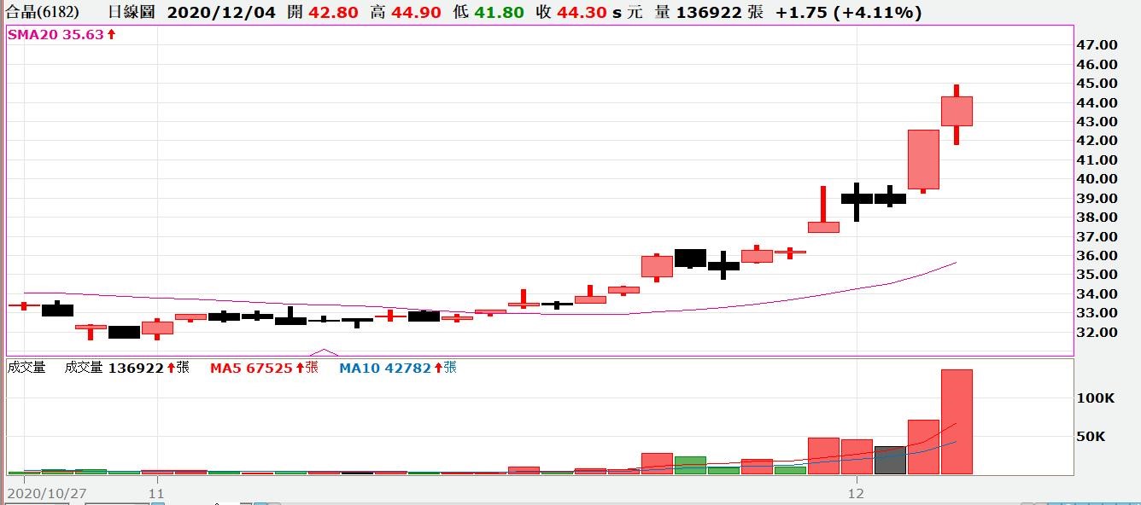
Task: Select the tallest red volume bar
Action: pyautogui.click(x=957, y=421)
